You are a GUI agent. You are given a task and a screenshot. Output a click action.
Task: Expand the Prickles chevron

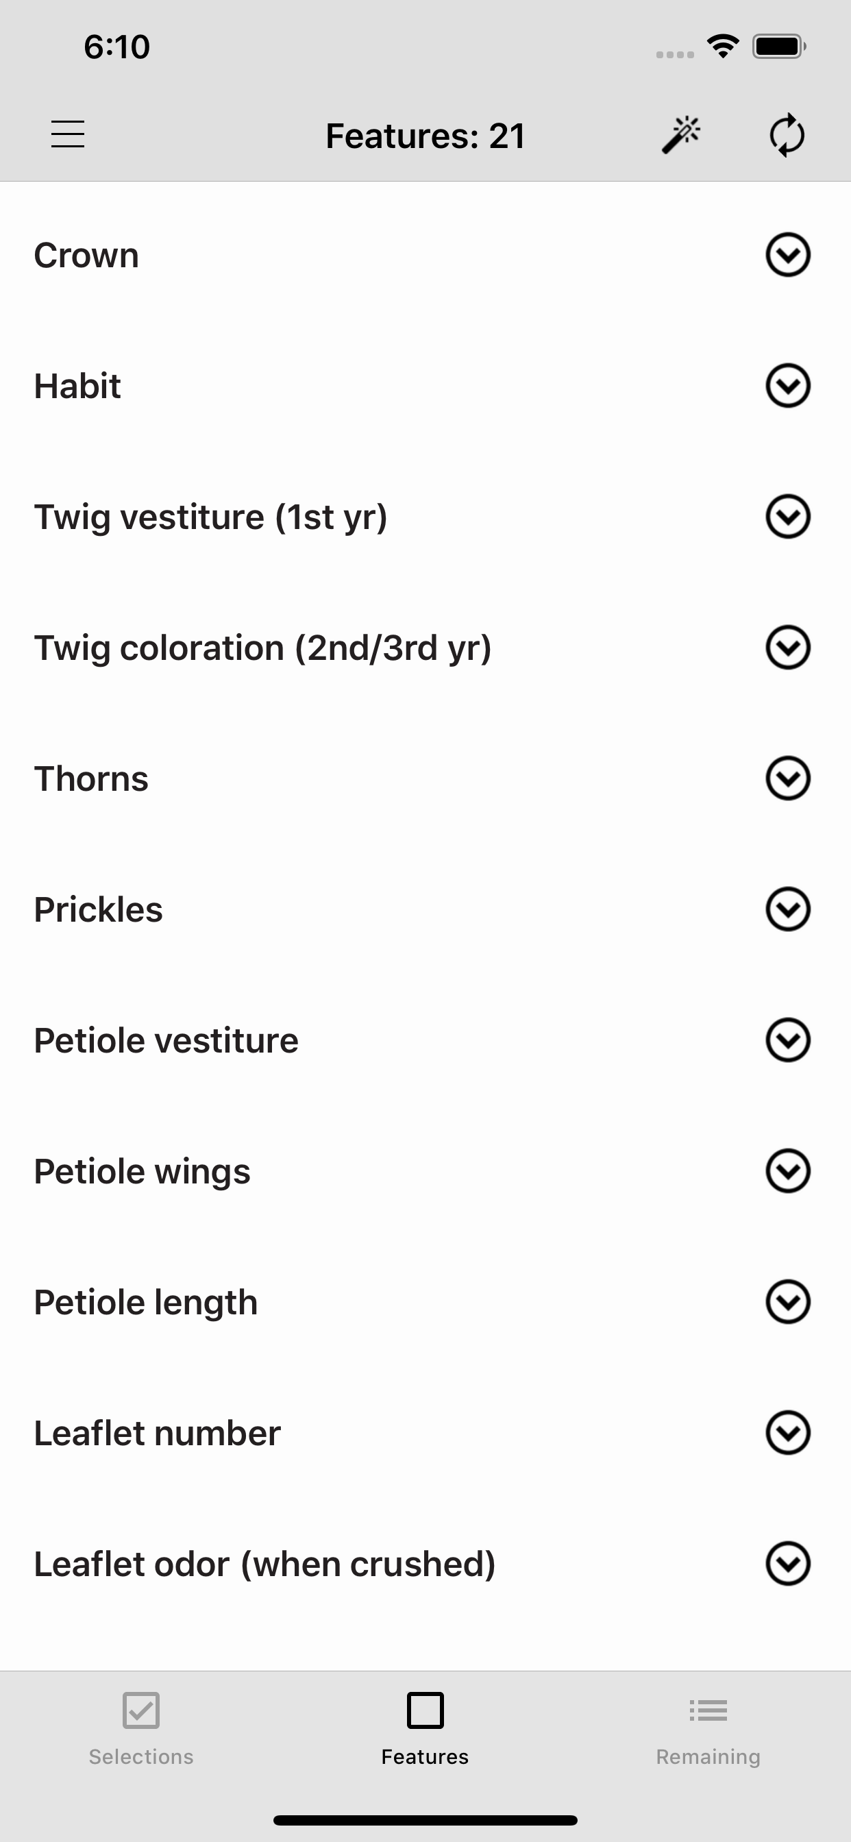pyautogui.click(x=787, y=909)
